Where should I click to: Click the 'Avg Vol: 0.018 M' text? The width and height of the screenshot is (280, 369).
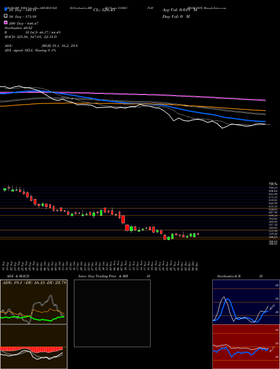click(x=180, y=10)
